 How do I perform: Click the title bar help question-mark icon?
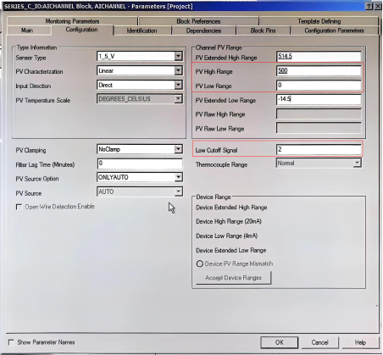[369, 6]
